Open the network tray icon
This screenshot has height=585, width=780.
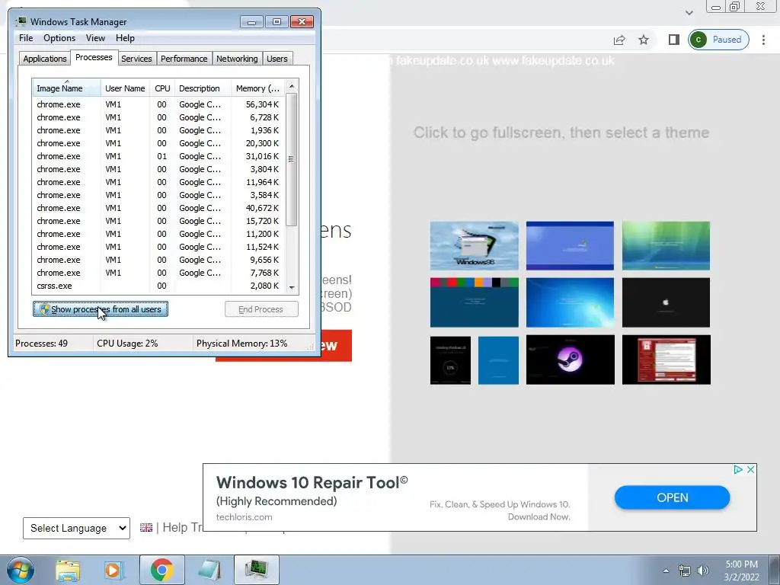pyautogui.click(x=685, y=571)
